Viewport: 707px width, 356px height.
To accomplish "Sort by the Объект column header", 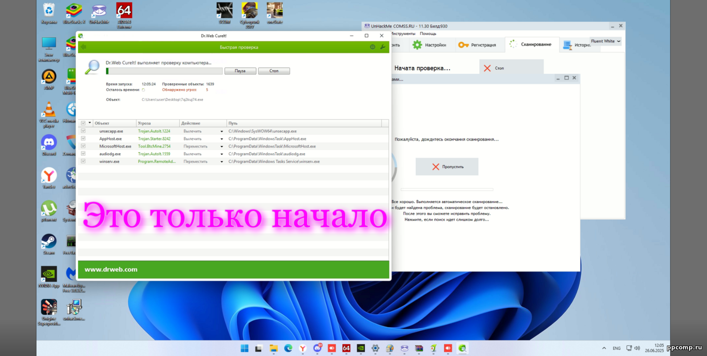I will click(115, 123).
